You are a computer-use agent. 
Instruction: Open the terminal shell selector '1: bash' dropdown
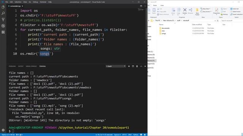(115, 66)
